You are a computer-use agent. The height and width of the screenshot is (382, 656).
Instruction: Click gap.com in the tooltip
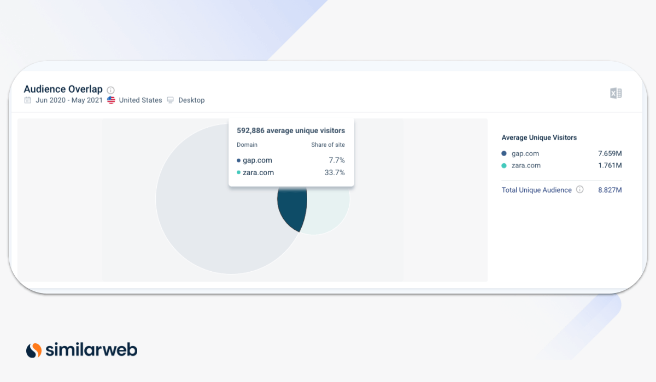pyautogui.click(x=257, y=160)
